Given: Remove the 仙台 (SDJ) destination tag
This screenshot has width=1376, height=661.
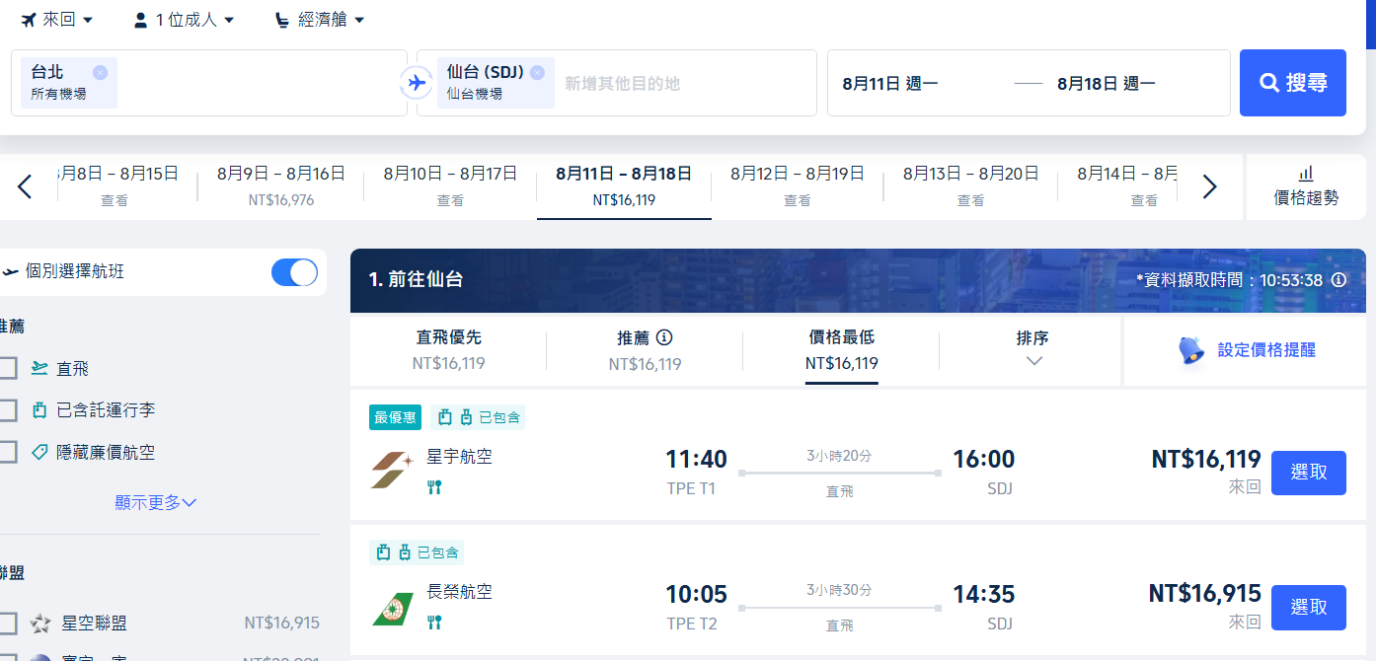Looking at the screenshot, I should pos(537,72).
